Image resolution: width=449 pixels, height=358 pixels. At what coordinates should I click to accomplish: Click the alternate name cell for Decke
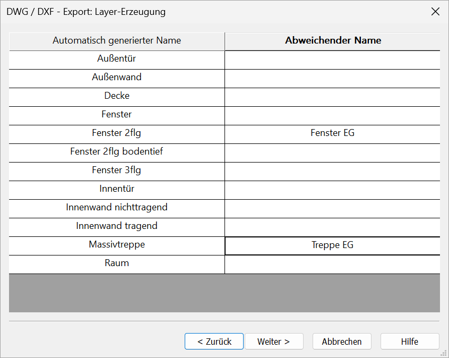coord(332,97)
